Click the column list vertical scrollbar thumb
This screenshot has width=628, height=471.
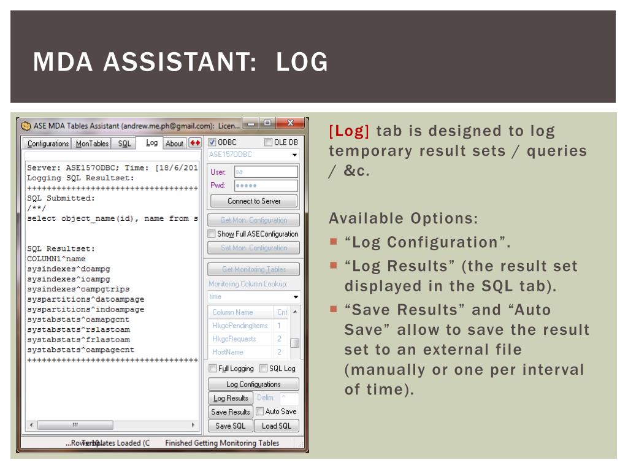point(295,343)
